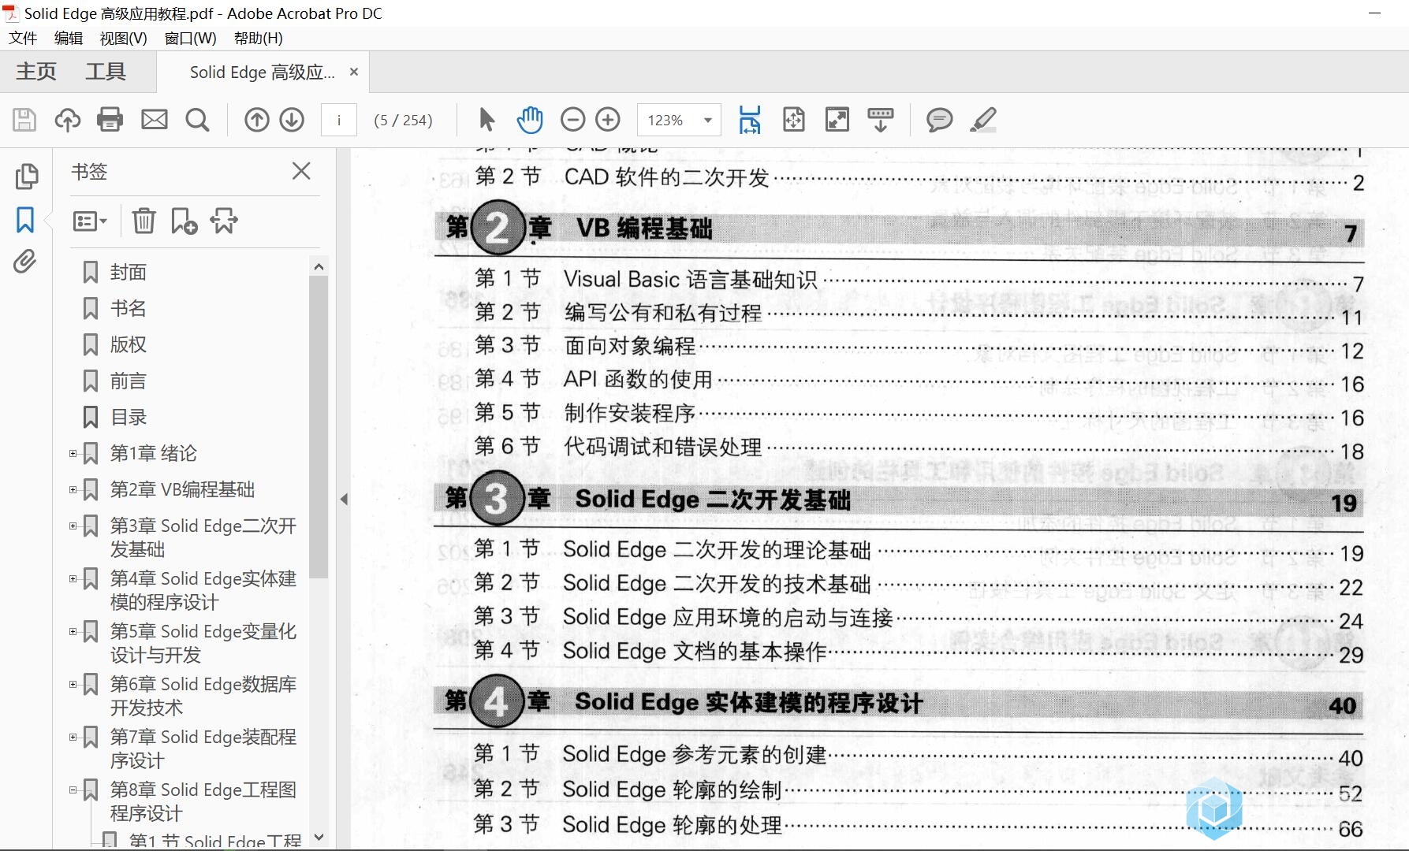This screenshot has height=851, width=1409.
Task: Jump to the 目录 bookmark
Action: click(129, 417)
